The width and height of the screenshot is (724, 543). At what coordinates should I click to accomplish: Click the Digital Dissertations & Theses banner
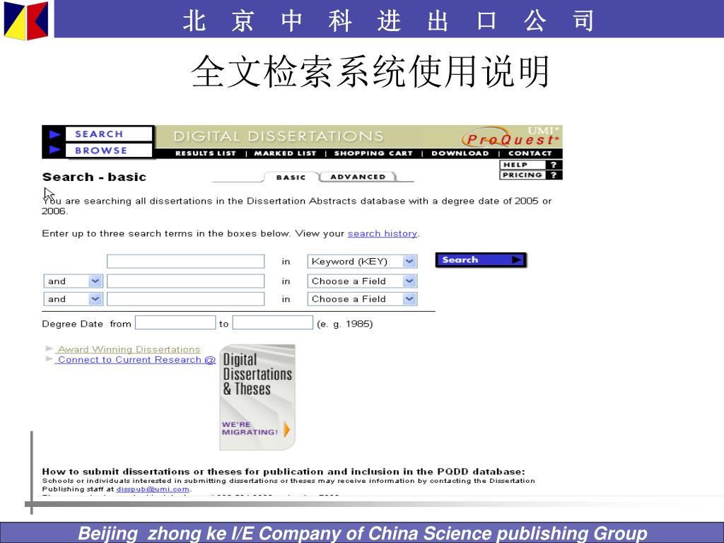tap(257, 397)
